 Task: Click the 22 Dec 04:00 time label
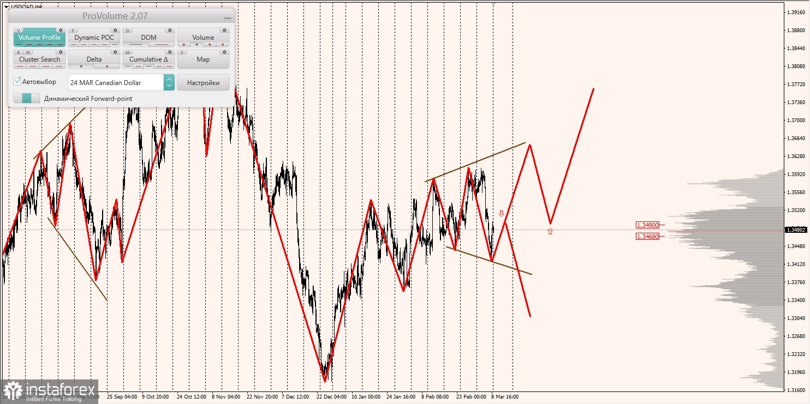pyautogui.click(x=331, y=397)
